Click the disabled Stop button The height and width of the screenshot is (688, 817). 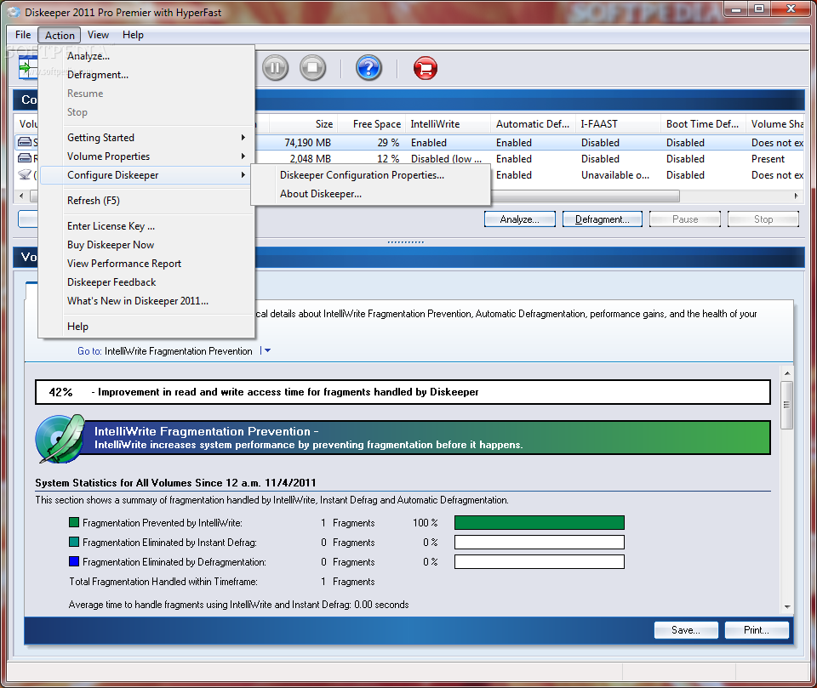coord(763,219)
